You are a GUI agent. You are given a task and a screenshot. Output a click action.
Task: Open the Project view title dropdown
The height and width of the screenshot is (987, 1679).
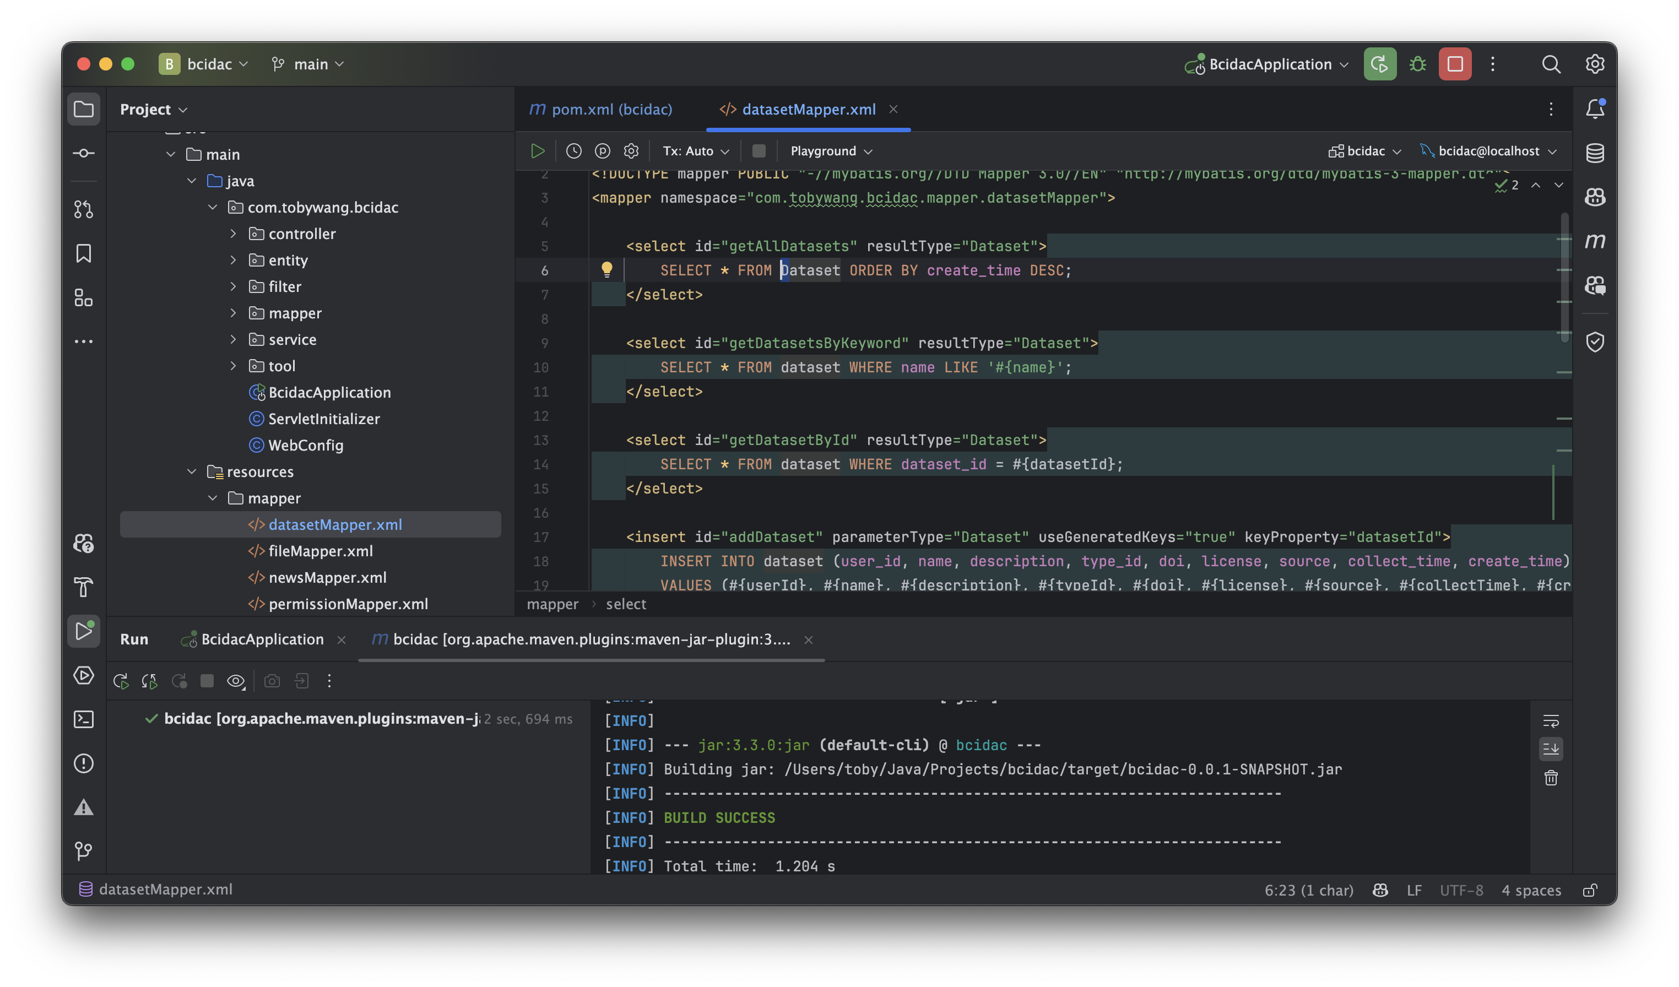tap(154, 109)
